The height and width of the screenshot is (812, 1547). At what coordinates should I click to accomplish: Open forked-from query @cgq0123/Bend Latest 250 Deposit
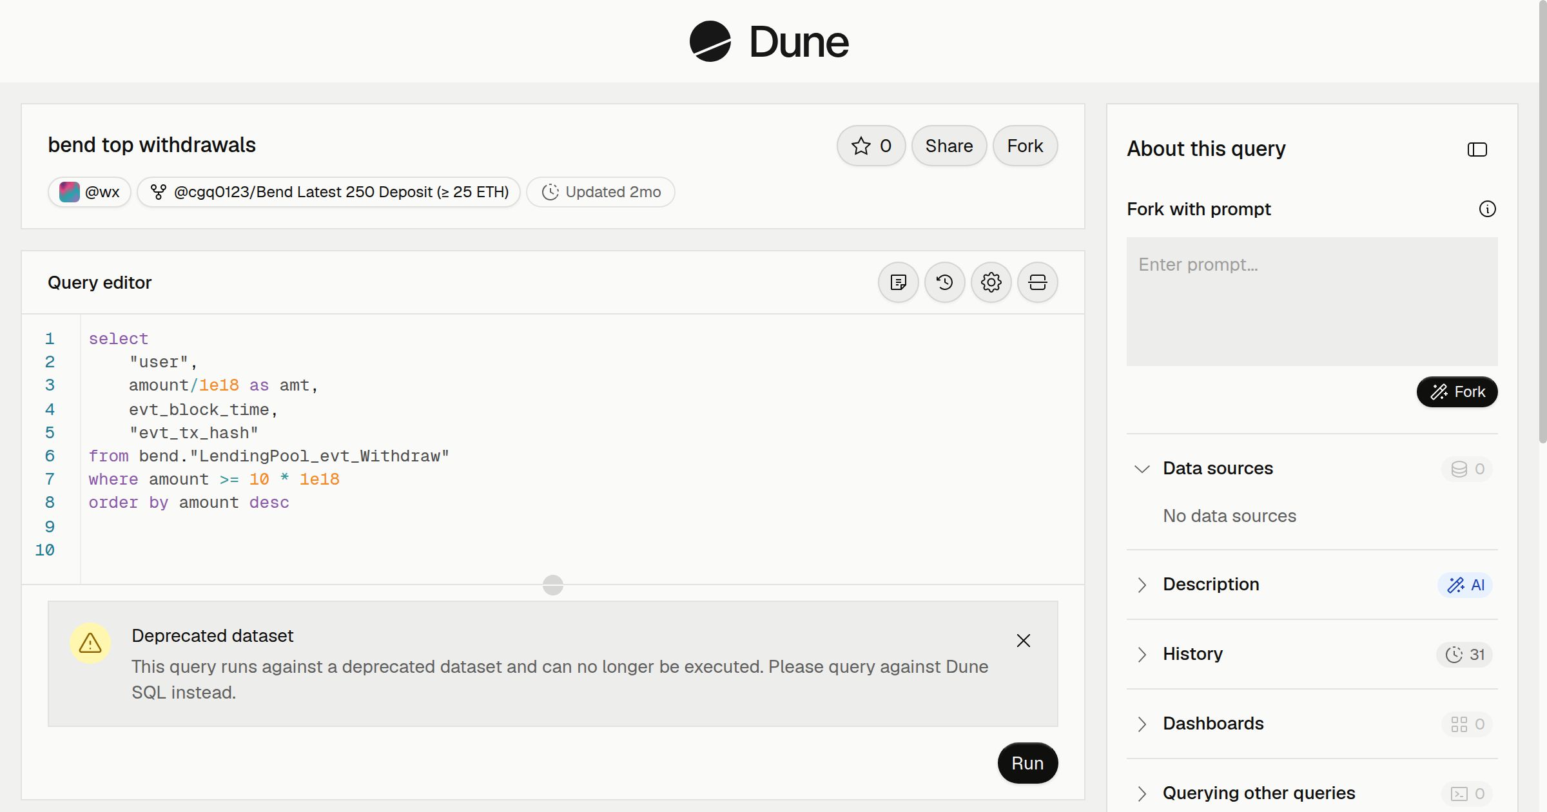pyautogui.click(x=329, y=192)
